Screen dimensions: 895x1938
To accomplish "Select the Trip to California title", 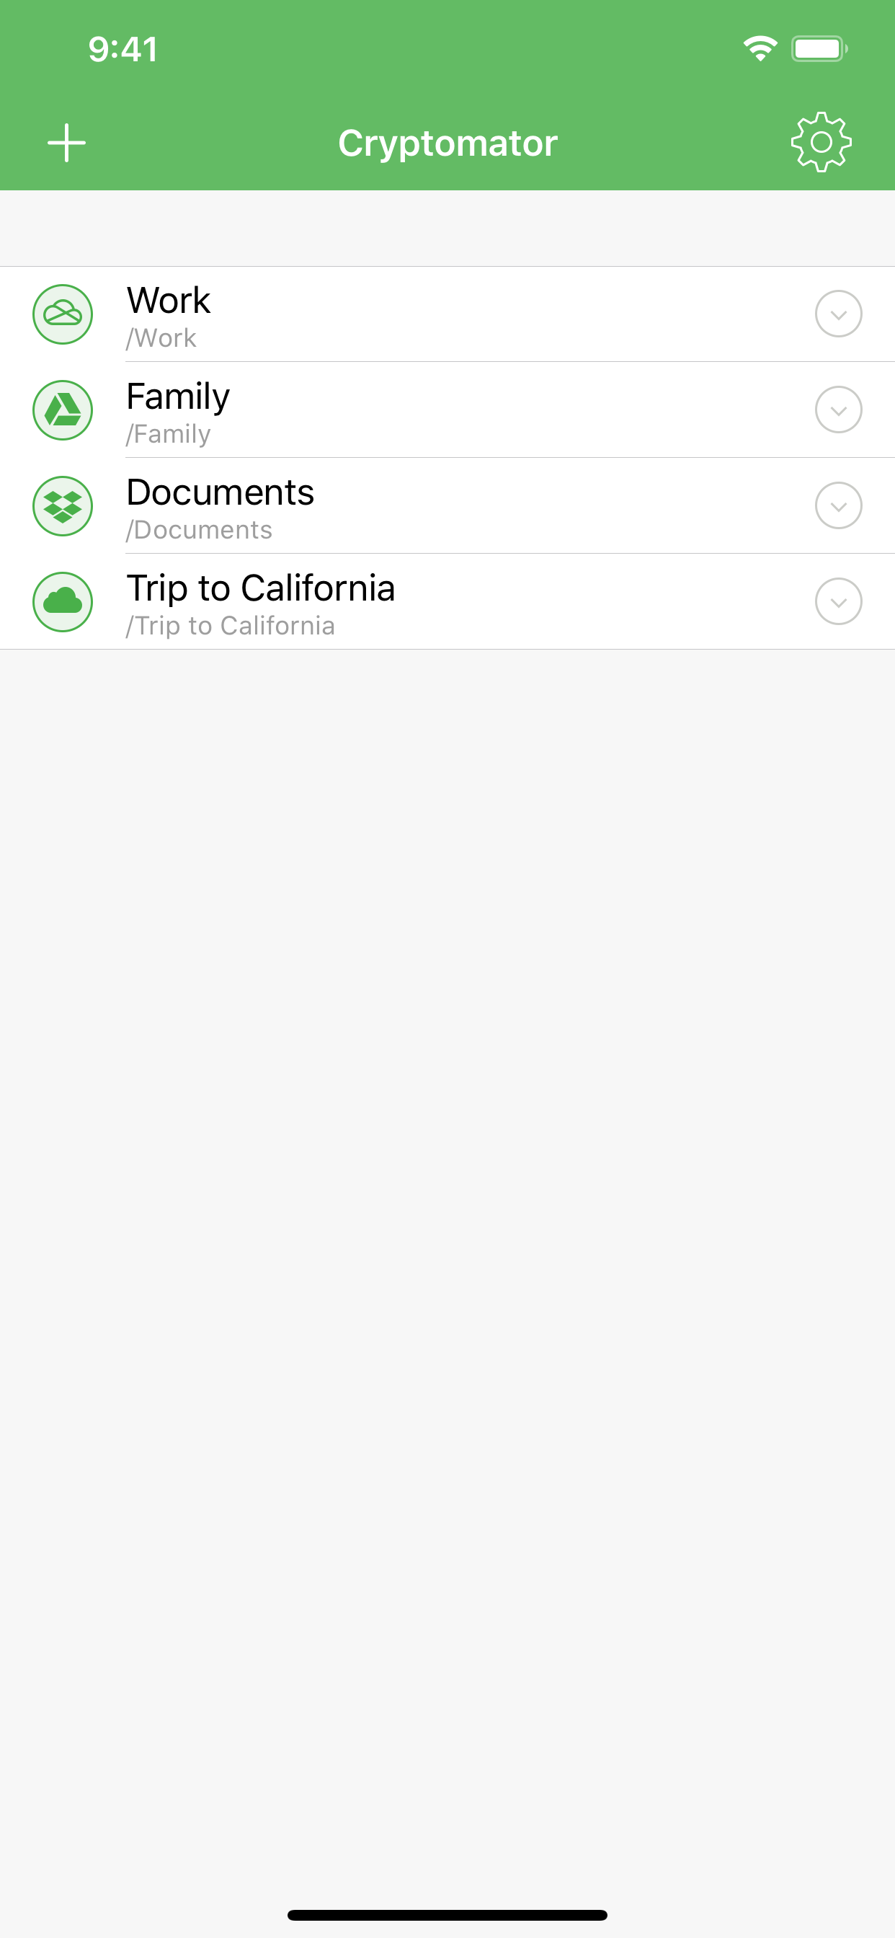I will click(x=261, y=588).
